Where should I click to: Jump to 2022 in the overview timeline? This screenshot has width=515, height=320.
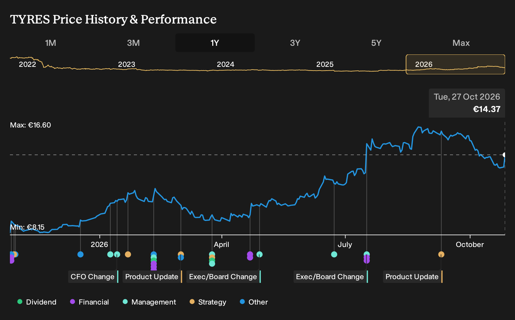[x=28, y=64]
